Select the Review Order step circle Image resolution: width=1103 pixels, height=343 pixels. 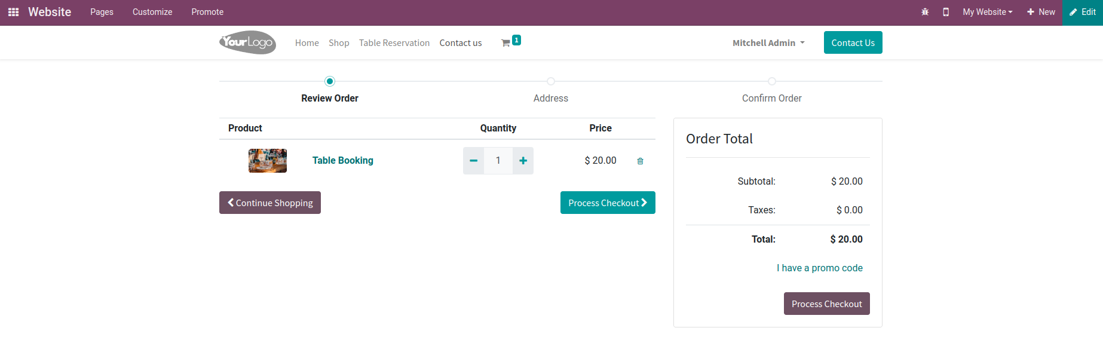pyautogui.click(x=330, y=81)
